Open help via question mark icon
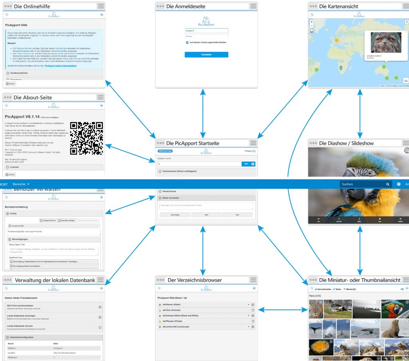The image size is (409, 361). pos(399,184)
